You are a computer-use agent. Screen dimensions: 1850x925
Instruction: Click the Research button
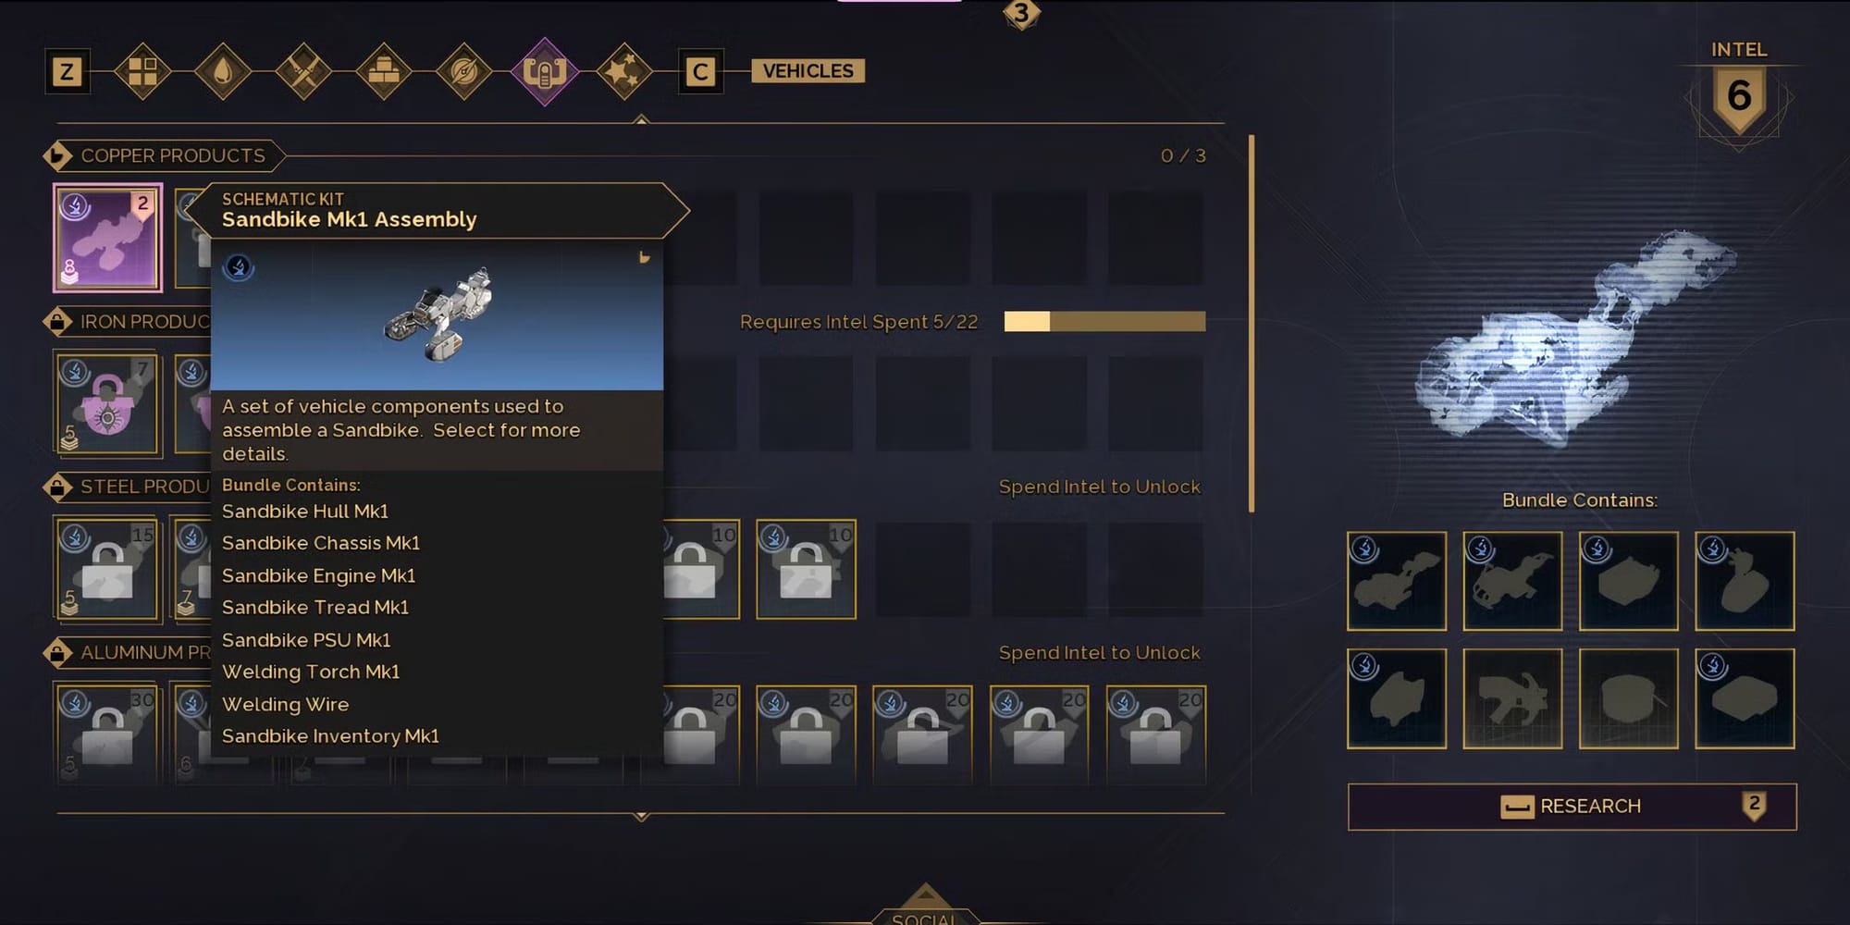tap(1572, 807)
